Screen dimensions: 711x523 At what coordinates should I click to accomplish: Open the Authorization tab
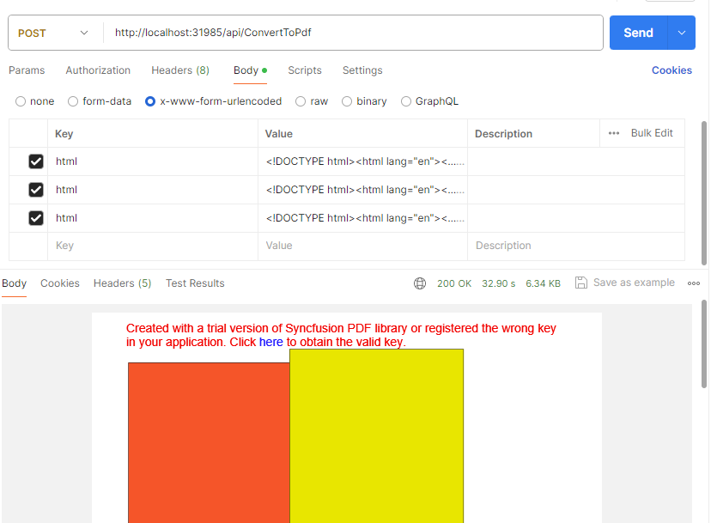click(98, 70)
